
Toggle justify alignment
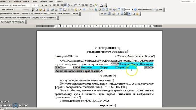click(65, 5)
